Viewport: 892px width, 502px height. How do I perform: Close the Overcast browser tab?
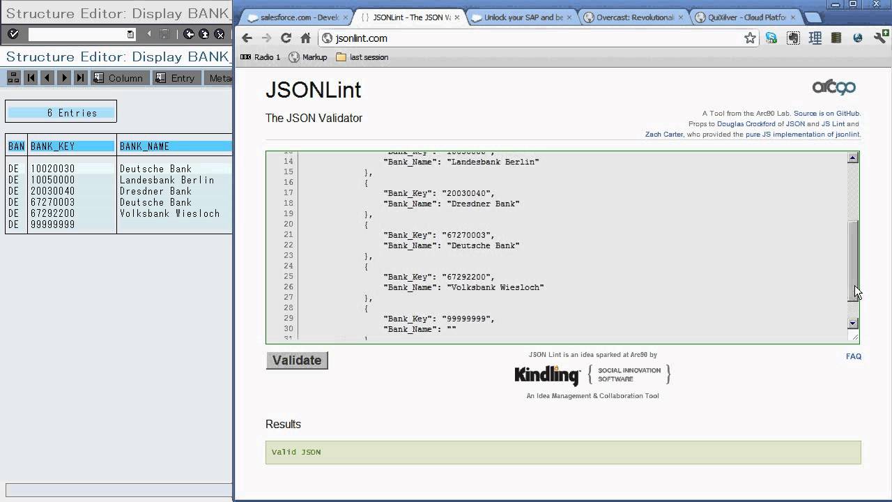[682, 17]
